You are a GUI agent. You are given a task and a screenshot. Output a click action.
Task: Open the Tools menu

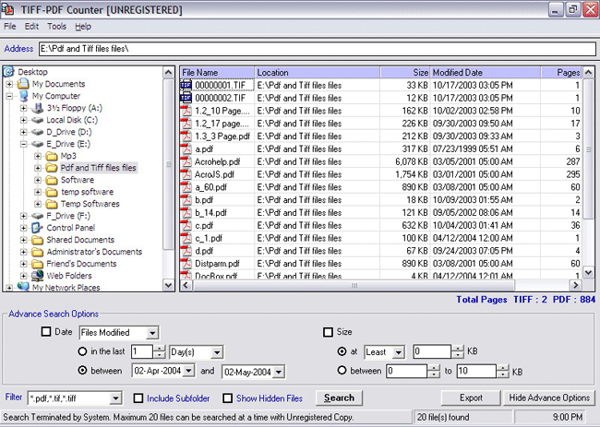click(x=57, y=27)
